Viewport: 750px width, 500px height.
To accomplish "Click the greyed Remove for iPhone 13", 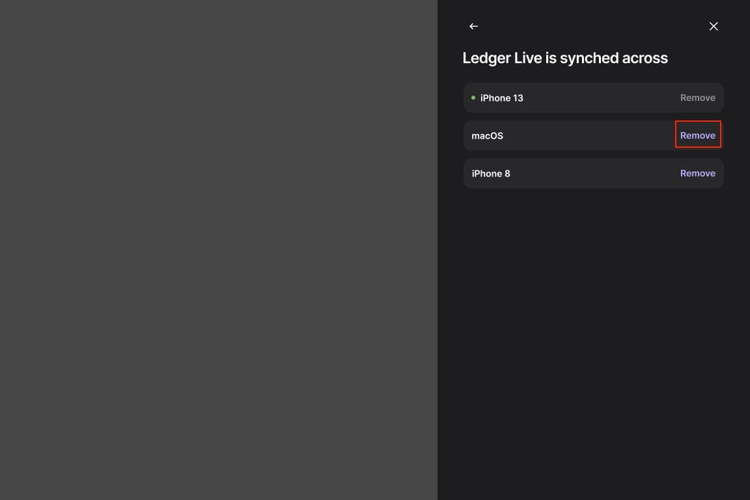I will tap(697, 98).
